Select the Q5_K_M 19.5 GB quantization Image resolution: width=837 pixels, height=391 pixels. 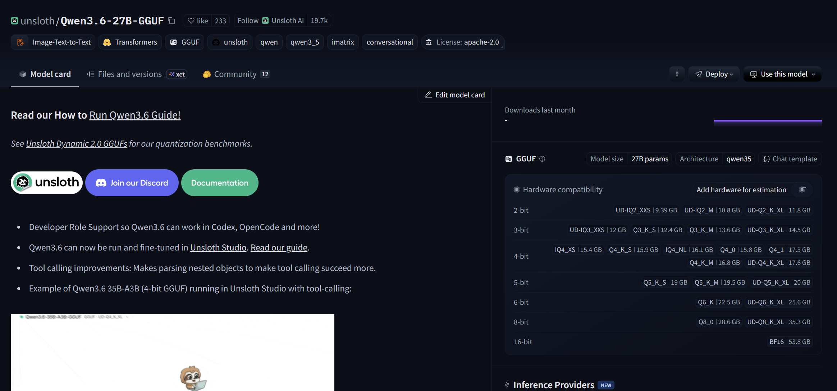tap(720, 282)
